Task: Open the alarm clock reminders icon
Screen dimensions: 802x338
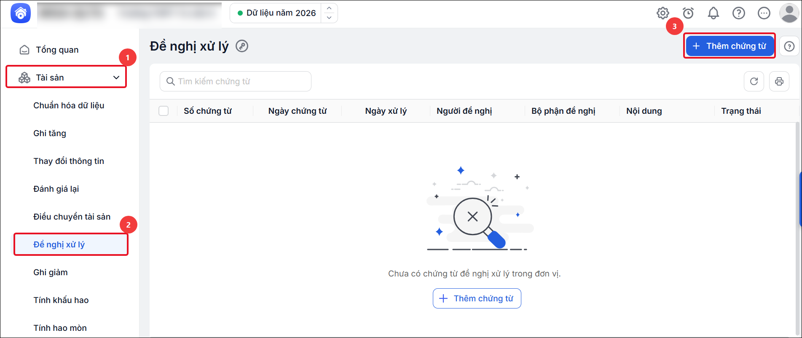Action: coord(688,13)
